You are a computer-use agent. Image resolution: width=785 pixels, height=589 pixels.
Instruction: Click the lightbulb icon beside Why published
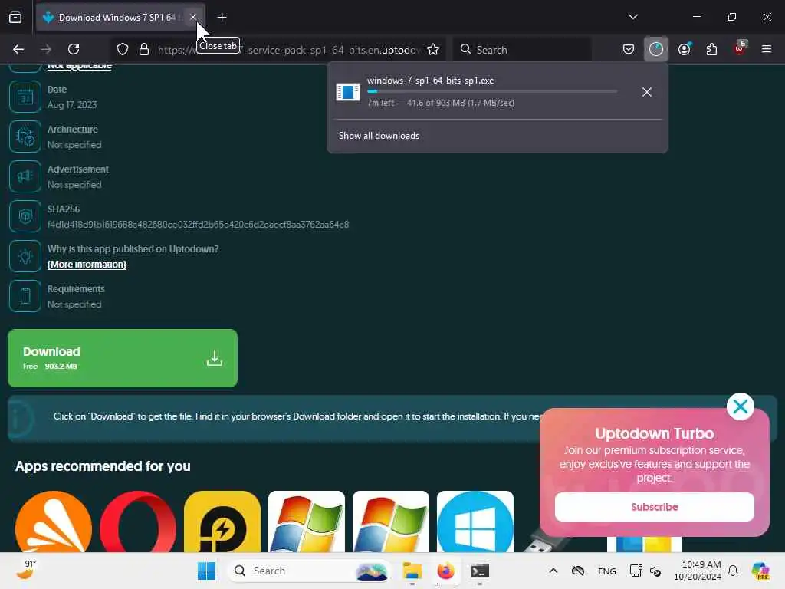pyautogui.click(x=25, y=256)
